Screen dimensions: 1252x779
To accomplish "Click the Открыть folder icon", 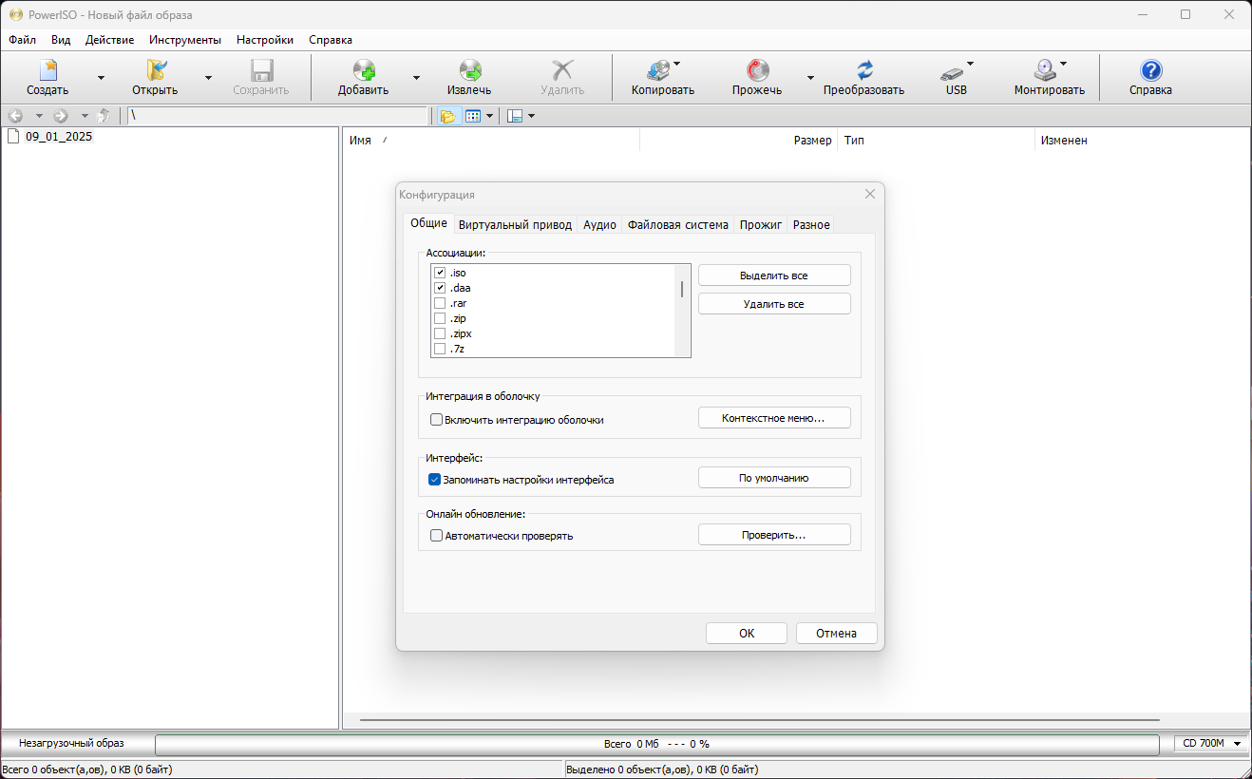I will point(156,70).
